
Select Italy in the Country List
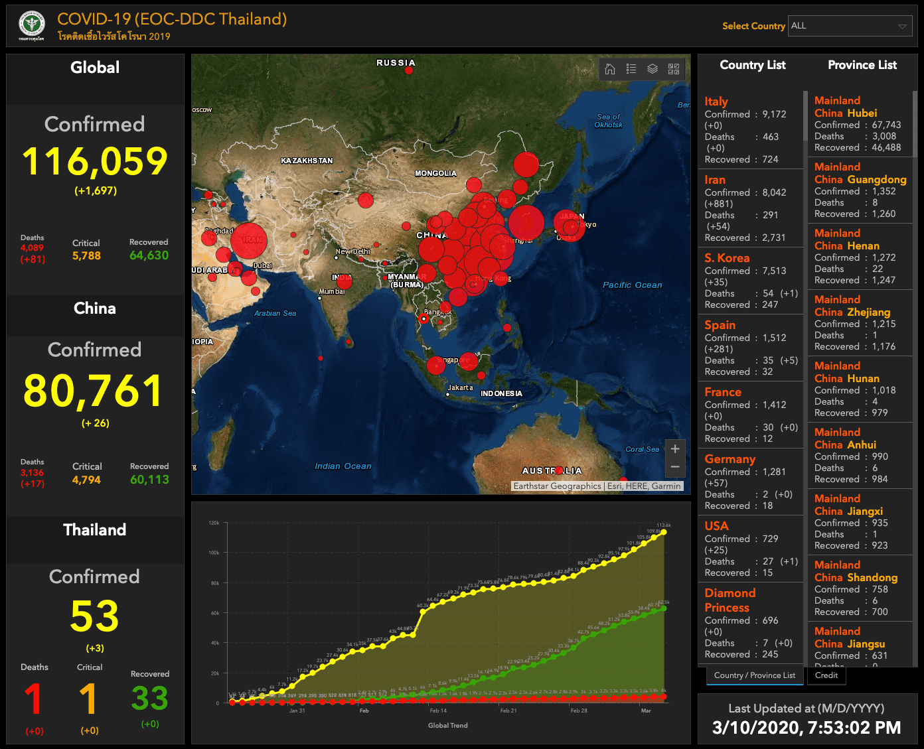tap(716, 102)
